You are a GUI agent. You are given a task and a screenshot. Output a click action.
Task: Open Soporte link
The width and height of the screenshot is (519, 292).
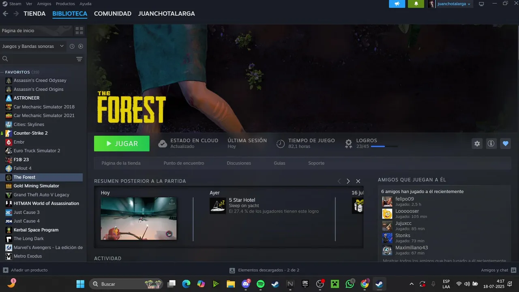[316, 163]
